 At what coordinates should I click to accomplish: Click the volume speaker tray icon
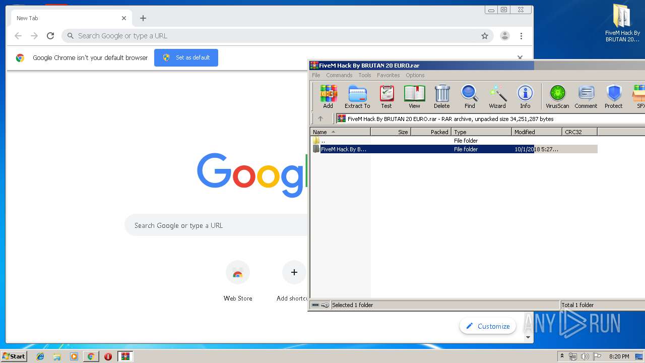coord(585,356)
